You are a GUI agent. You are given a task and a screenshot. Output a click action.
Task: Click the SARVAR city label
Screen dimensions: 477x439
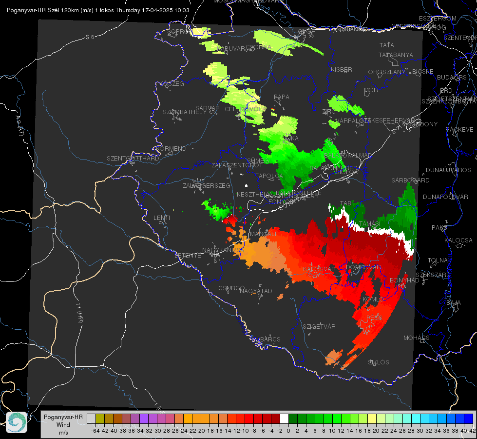[208, 108]
